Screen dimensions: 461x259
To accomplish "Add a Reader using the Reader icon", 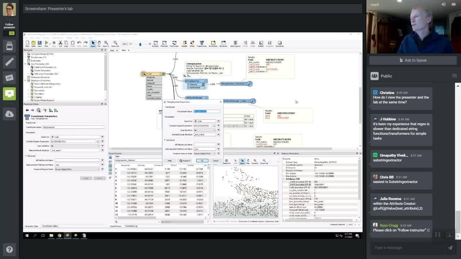I will click(184, 43).
